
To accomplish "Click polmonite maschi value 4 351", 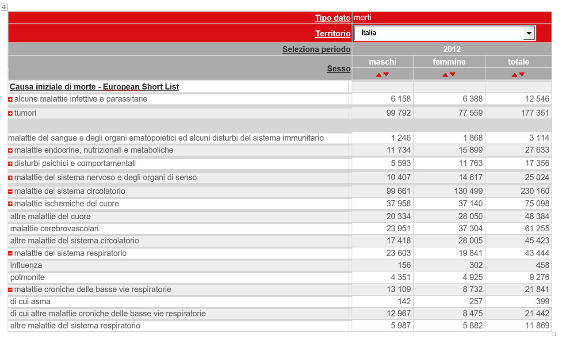I will coord(401,277).
